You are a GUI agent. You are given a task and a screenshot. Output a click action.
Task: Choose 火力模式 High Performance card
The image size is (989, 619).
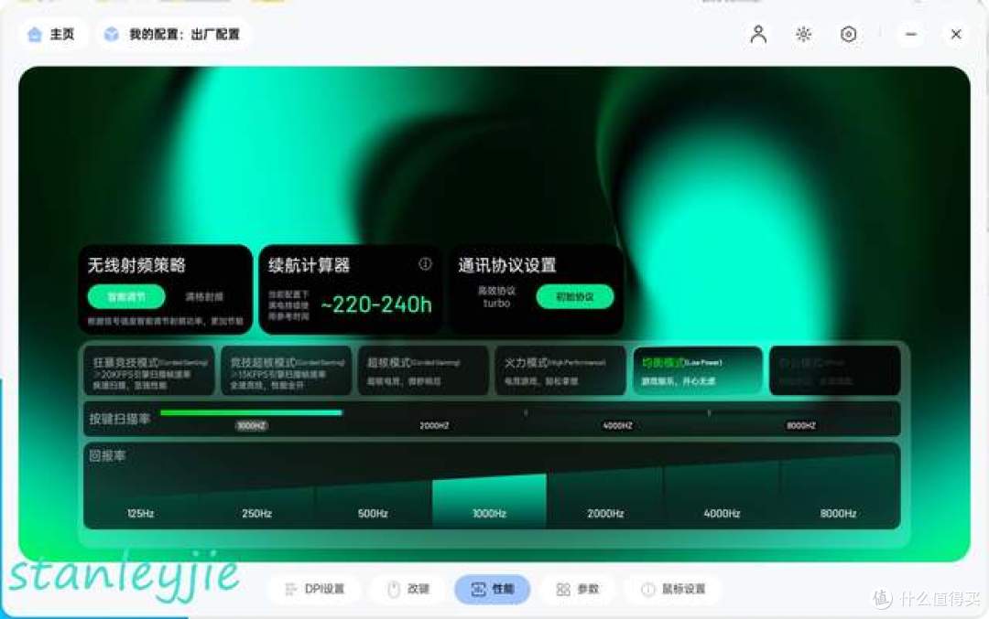pos(560,371)
